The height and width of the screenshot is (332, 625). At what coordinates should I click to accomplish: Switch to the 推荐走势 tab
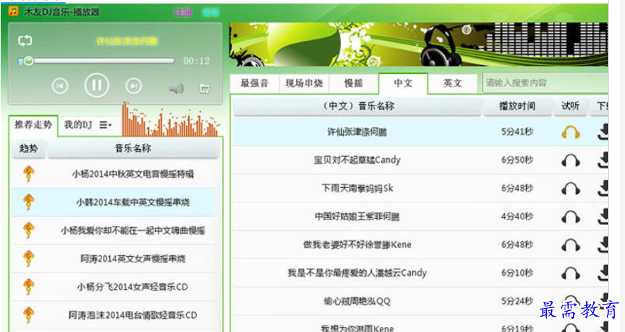[34, 125]
